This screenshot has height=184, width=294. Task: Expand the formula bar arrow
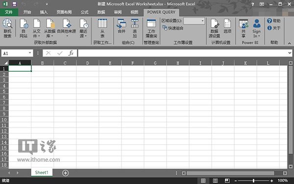[290, 53]
